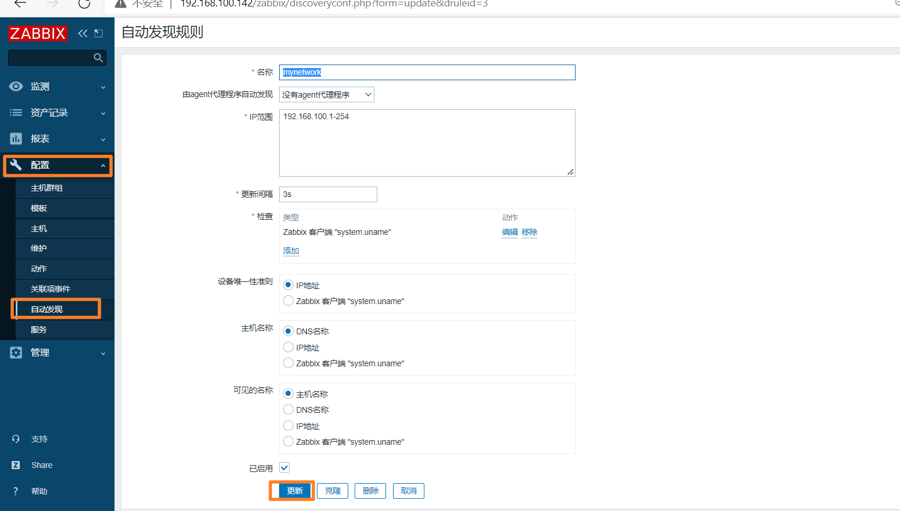Click the wrench icon for 配置
The image size is (900, 511).
[16, 165]
